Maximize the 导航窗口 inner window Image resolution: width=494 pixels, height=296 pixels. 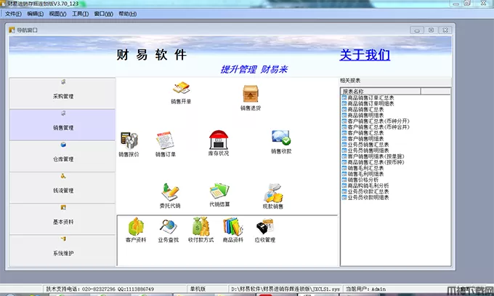point(431,30)
